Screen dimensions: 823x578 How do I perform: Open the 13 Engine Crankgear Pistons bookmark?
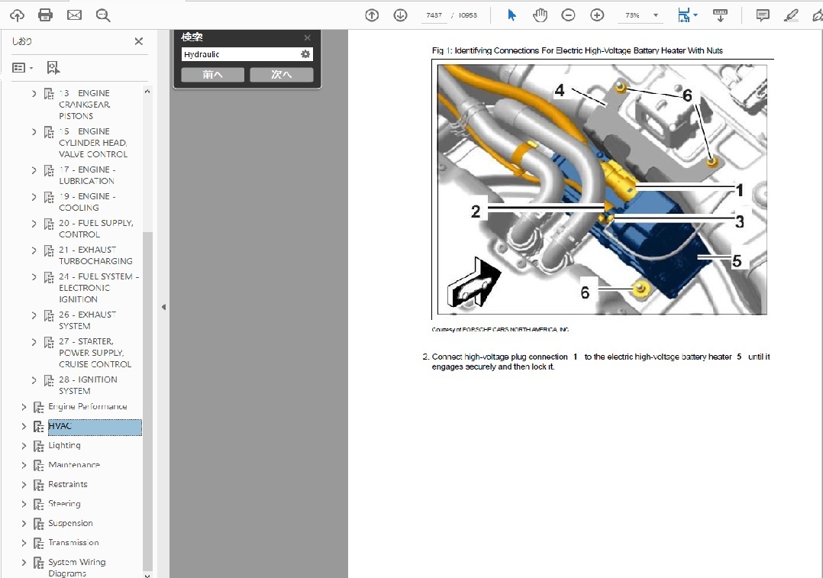click(85, 105)
